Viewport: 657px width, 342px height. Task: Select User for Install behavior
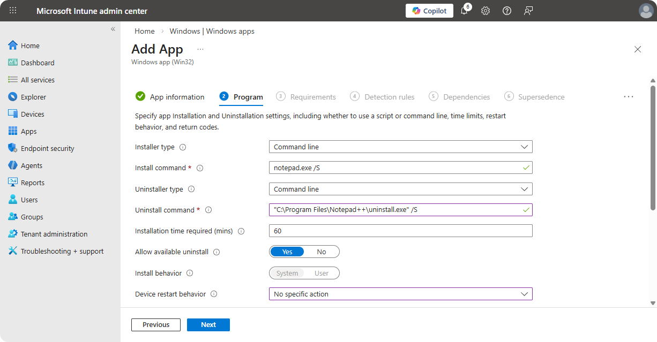tap(322, 273)
